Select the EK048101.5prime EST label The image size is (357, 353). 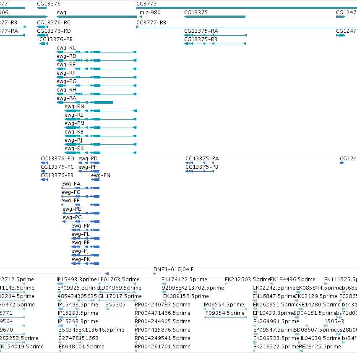click(x=81, y=347)
